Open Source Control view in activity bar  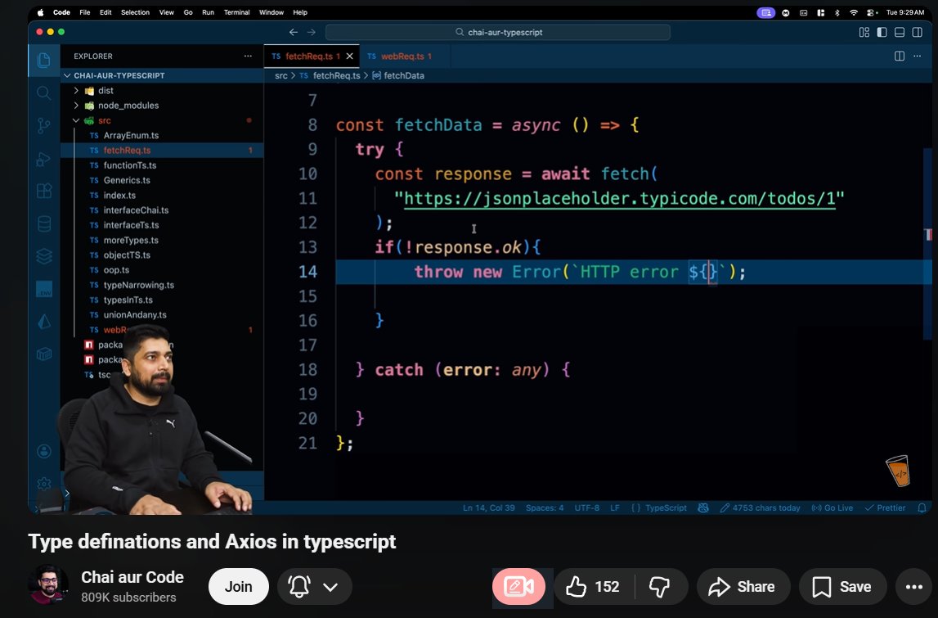(x=43, y=126)
